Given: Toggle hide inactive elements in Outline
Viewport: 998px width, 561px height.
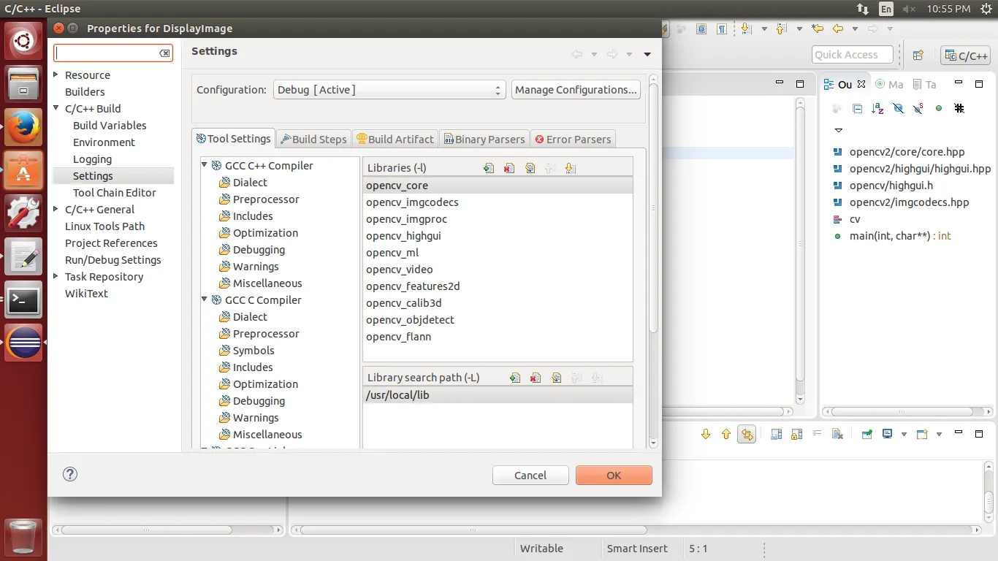Looking at the screenshot, I should click(x=959, y=108).
